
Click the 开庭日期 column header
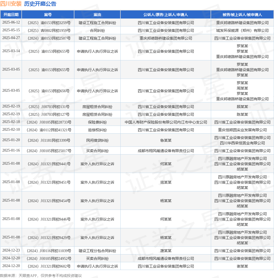[x=11, y=15]
